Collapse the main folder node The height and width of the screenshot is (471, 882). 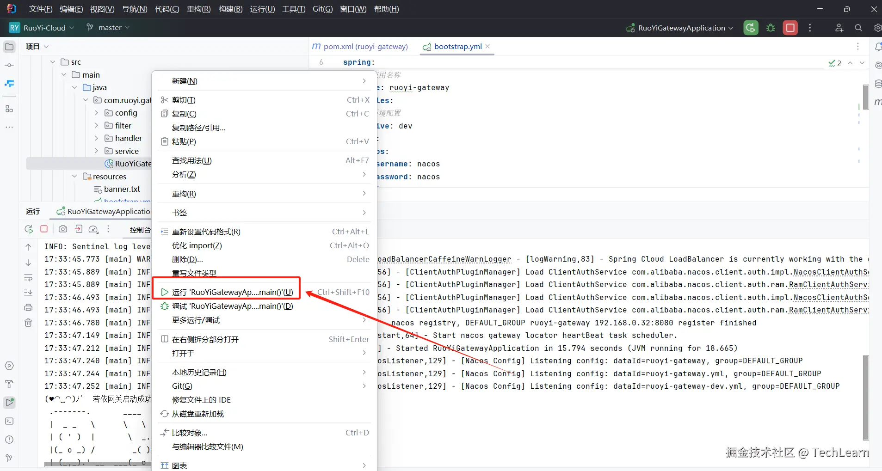[64, 75]
